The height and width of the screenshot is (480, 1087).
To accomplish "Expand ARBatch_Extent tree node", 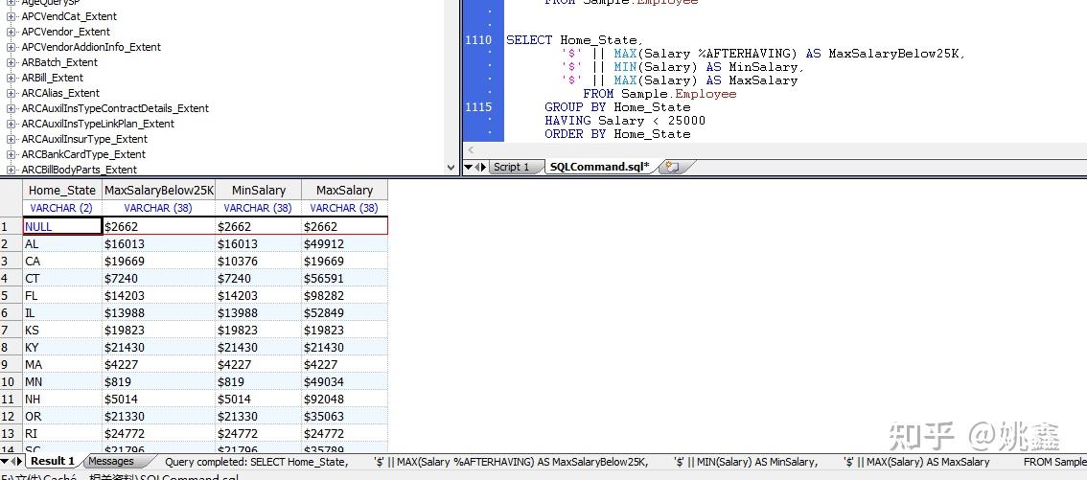I will 12,62.
